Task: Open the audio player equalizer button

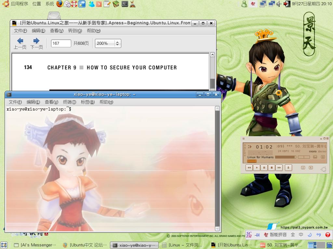Action: coord(315,157)
